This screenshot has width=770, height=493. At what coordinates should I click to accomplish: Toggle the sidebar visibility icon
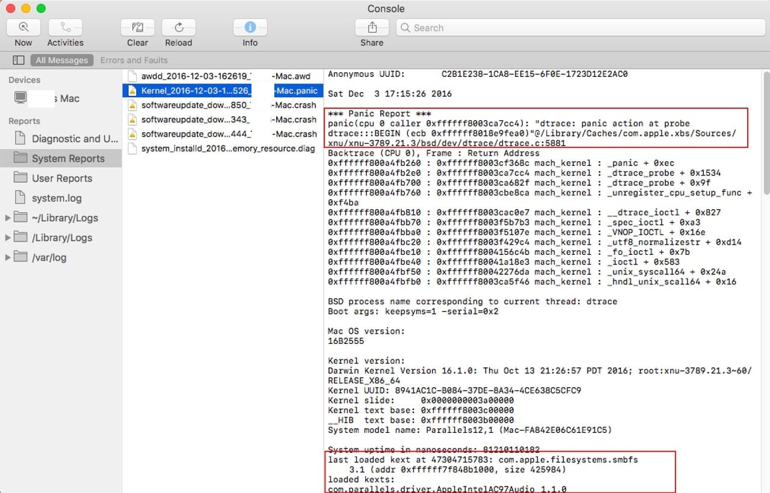pos(19,60)
